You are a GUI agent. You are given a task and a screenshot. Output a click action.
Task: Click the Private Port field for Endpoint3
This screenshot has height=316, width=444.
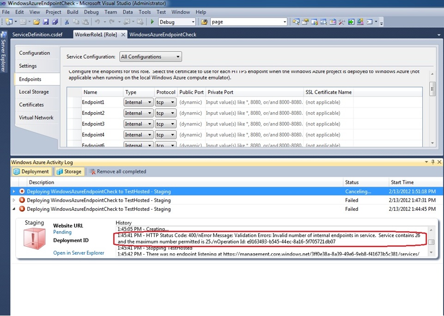pos(254,124)
